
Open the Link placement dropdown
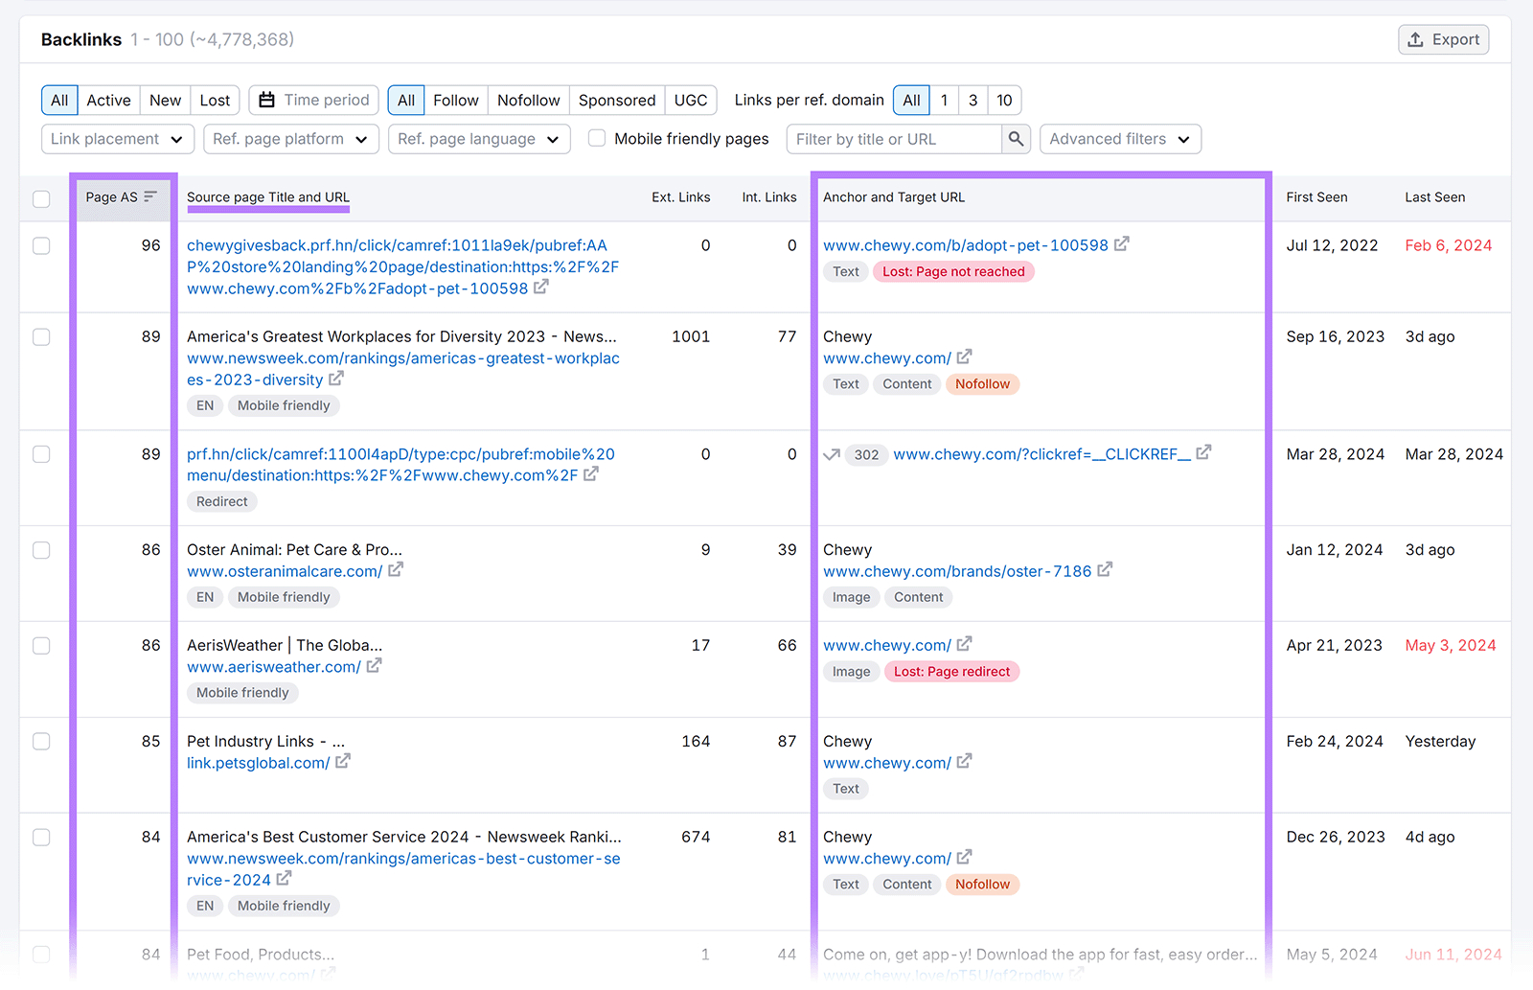[117, 138]
